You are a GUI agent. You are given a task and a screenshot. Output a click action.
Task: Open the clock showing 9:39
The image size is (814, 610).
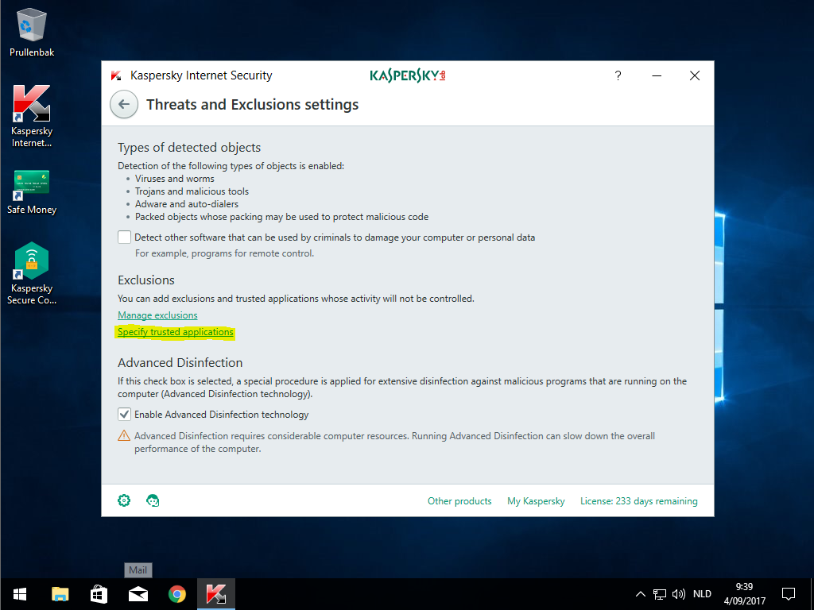coord(744,594)
